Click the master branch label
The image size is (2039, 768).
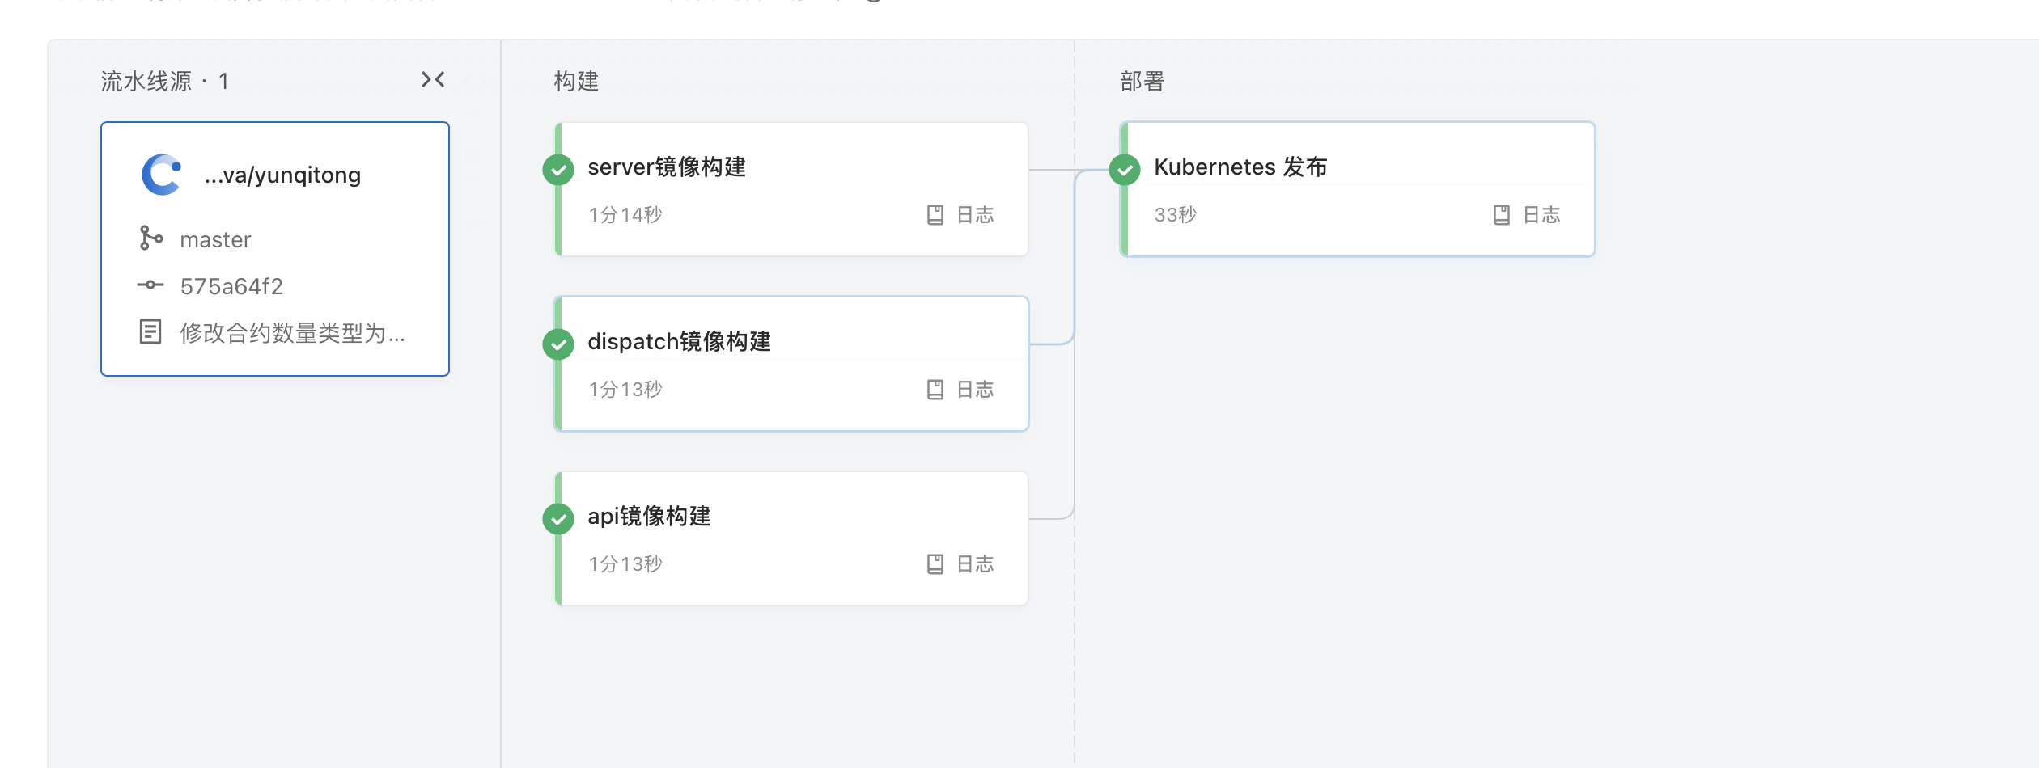(215, 239)
